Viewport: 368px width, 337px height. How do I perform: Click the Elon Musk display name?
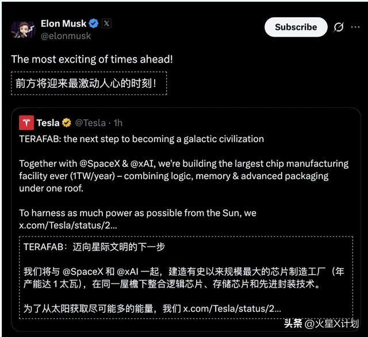pos(63,24)
